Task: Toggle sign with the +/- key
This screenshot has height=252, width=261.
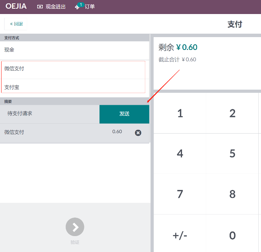Action: point(180,235)
